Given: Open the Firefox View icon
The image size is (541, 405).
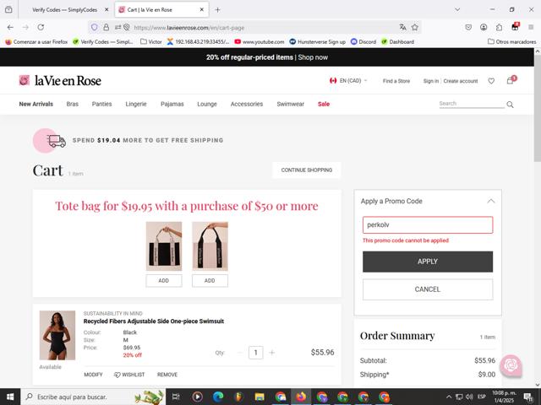Looking at the screenshot, I should pos(8,9).
